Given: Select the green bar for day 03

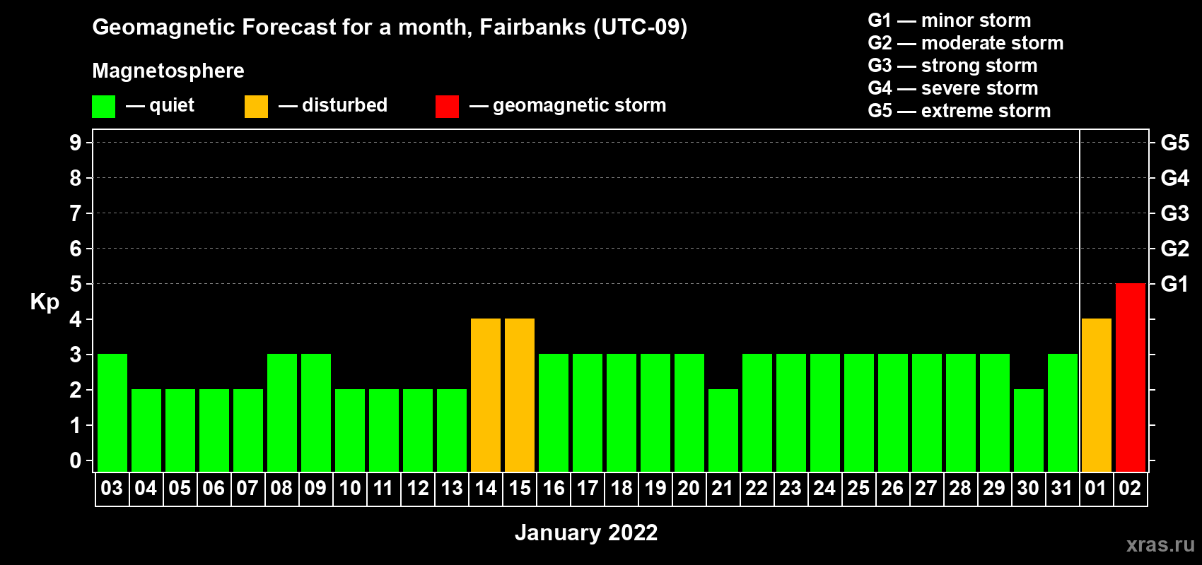Looking at the screenshot, I should (x=112, y=412).
